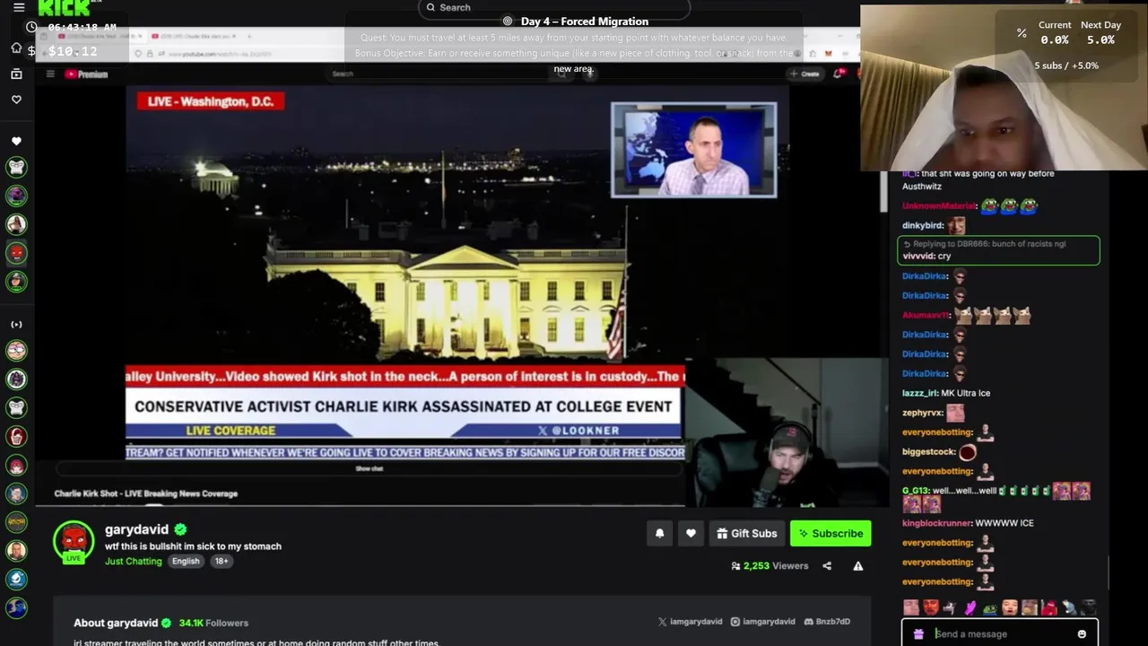Click the UnknownMaterial username in chat
This screenshot has height=646, width=1148.
(938, 206)
